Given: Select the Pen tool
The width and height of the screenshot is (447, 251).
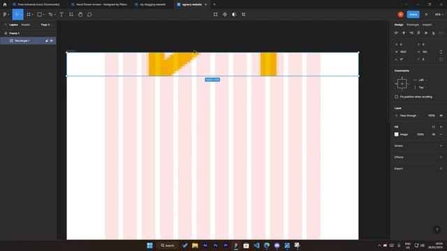Looking at the screenshot, I should (50, 15).
